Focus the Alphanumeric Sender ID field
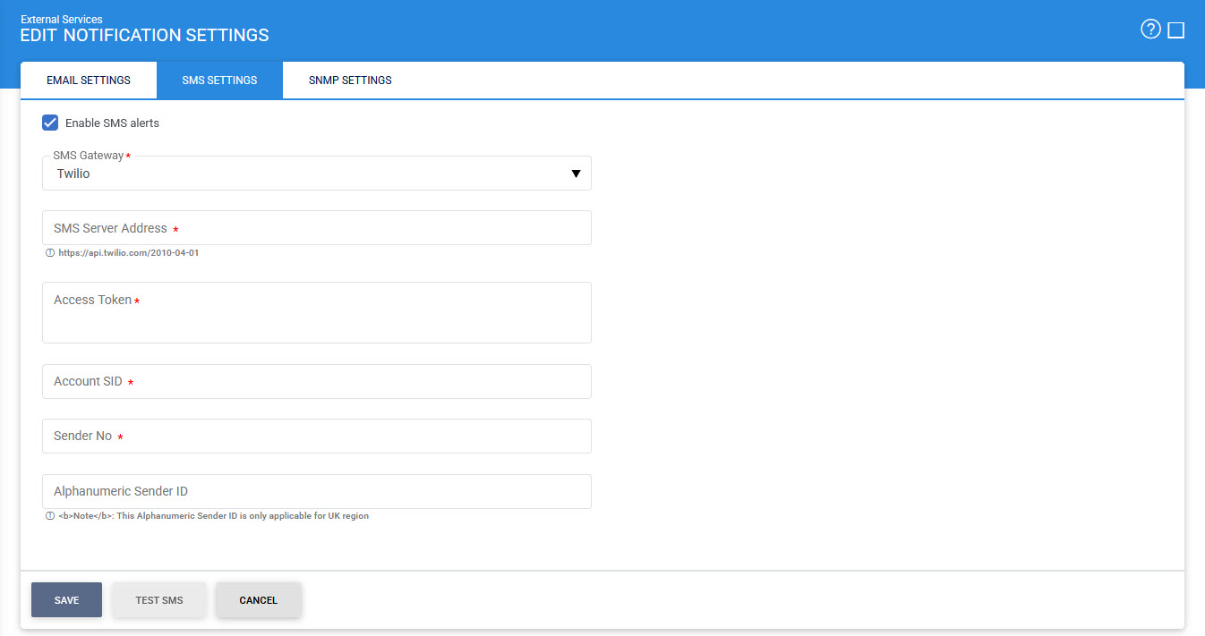 coord(317,491)
